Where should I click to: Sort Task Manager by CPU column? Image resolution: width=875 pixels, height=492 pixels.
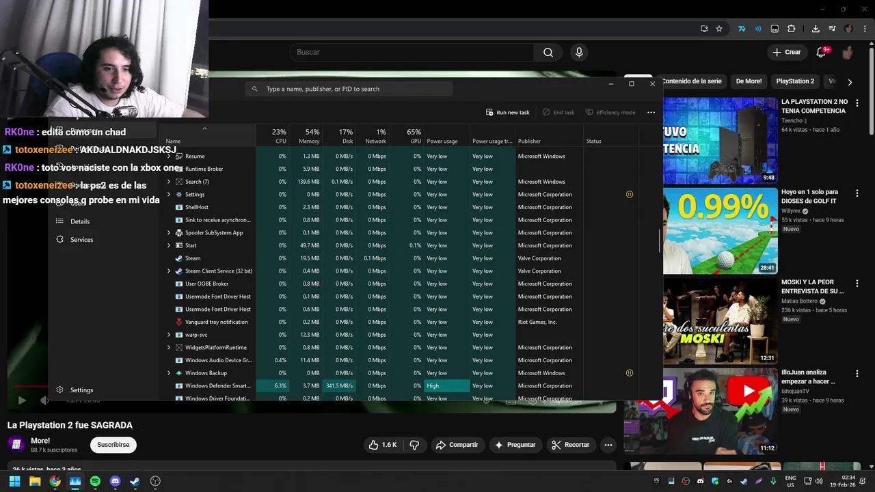[x=274, y=136]
